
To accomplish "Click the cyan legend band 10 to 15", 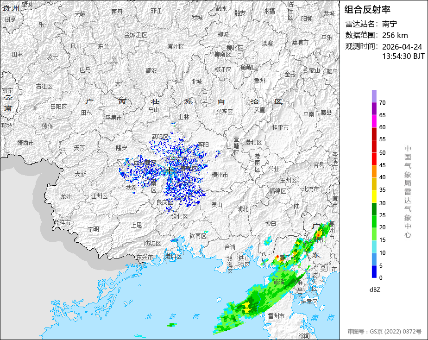I will (x=374, y=246).
